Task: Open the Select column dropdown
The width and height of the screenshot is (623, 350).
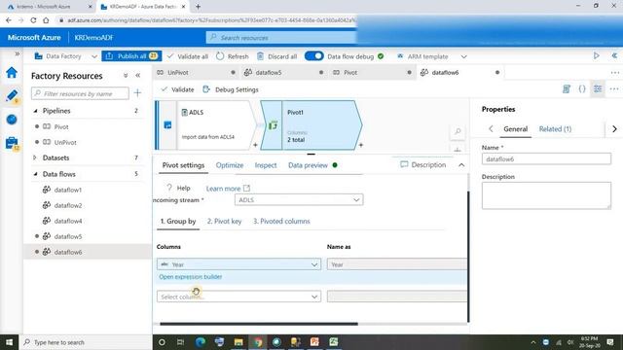Action: [238, 297]
